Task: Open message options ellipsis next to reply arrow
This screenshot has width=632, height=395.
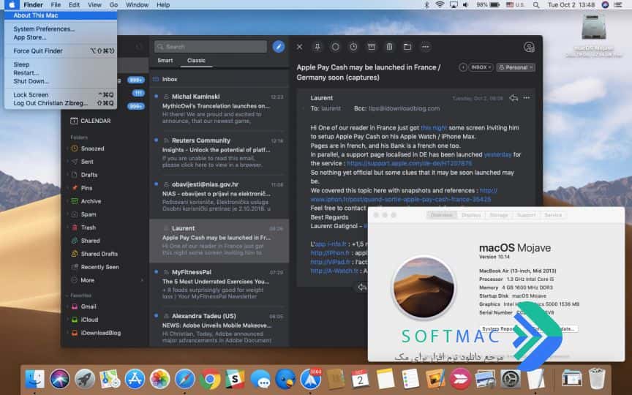Action: (x=527, y=98)
